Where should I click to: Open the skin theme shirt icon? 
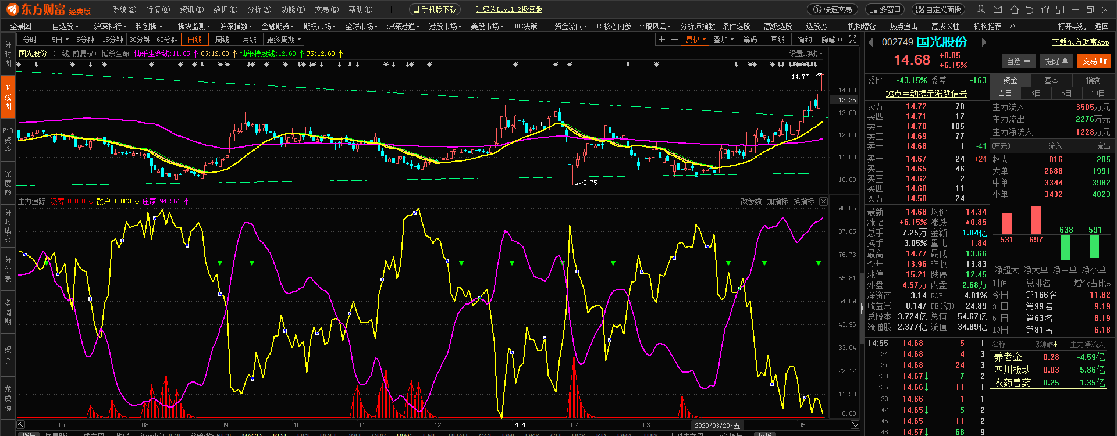click(1044, 9)
